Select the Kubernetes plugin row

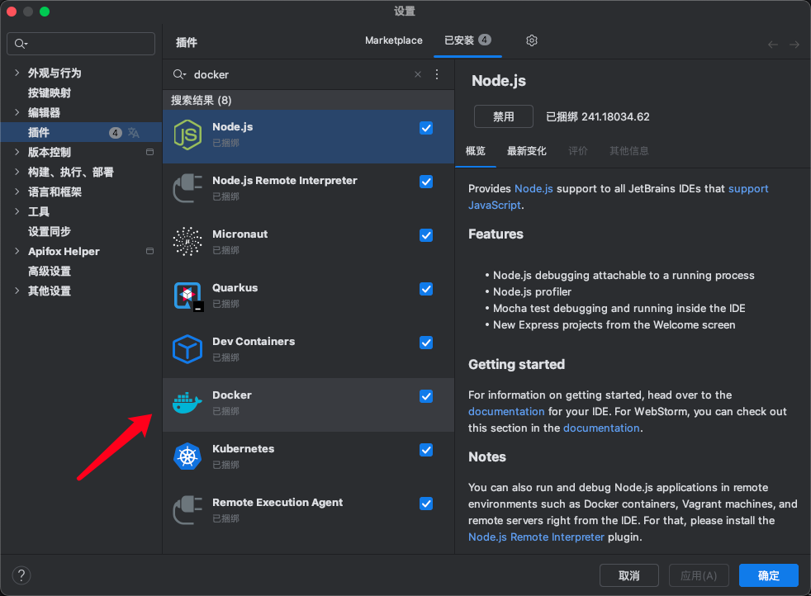tap(308, 458)
